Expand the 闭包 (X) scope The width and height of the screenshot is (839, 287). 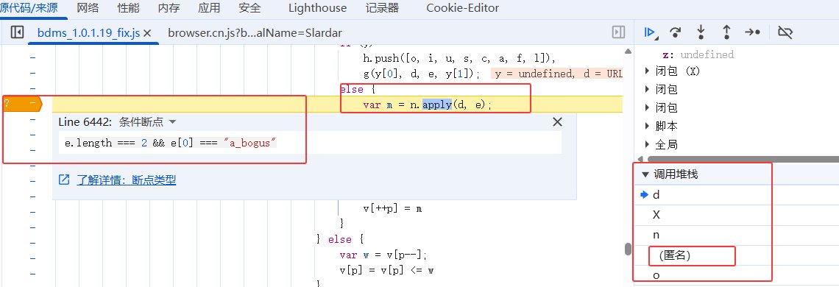click(673, 71)
